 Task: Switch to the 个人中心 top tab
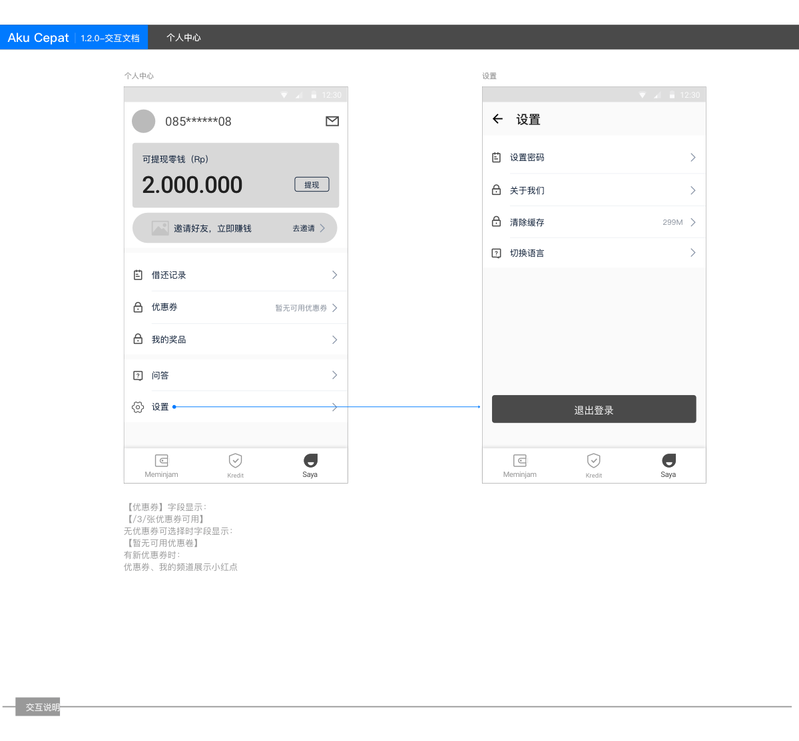point(183,38)
